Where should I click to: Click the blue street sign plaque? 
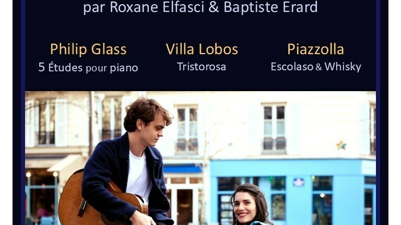(x=299, y=182)
